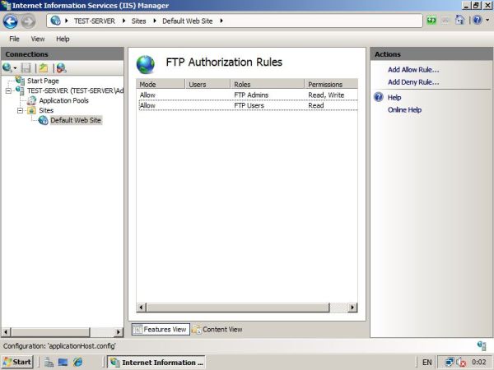Viewport: 494px width, 370px height.
Task: Open Online Help link
Action: 404,110
